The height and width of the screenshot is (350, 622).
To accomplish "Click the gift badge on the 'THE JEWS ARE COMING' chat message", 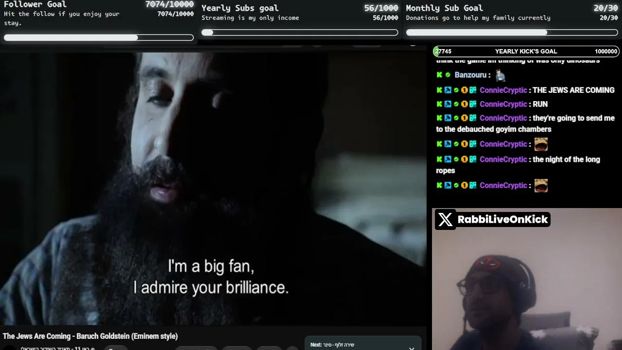I will pos(473,90).
